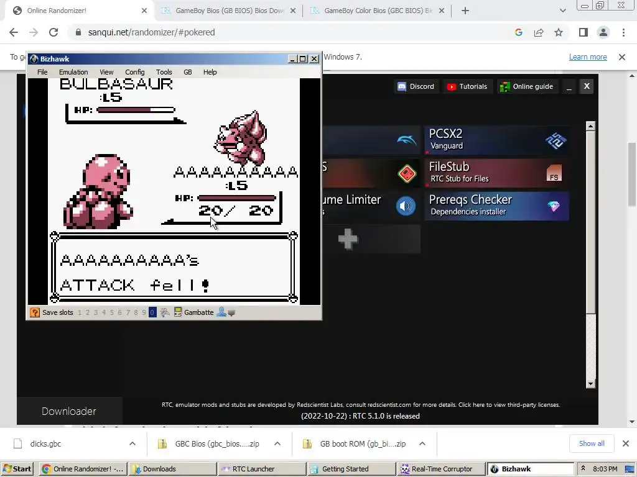Open the YouTube Tutorials button

[467, 86]
